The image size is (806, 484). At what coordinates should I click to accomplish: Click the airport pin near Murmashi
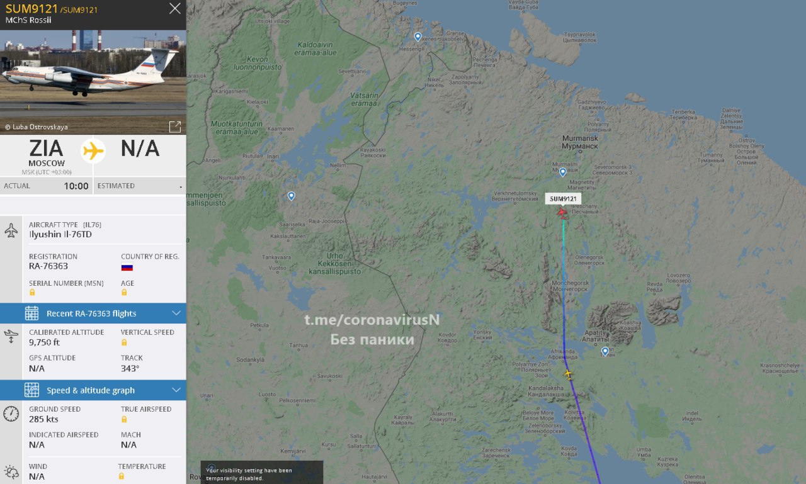click(x=563, y=172)
